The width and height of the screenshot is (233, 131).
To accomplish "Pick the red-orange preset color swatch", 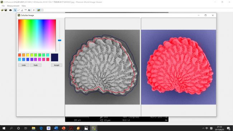I will pos(20,55).
